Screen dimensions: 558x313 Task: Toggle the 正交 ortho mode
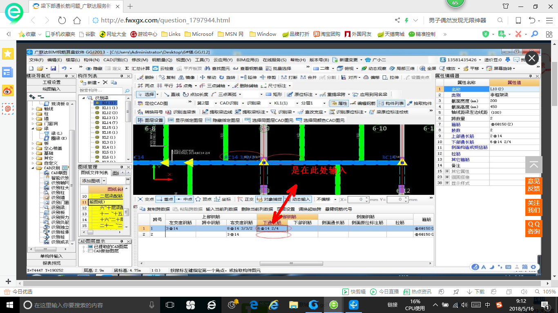pos(246,199)
